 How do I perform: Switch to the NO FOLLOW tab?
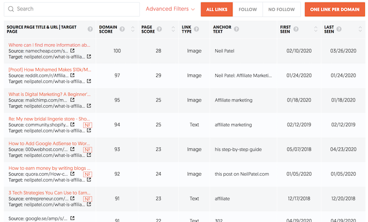click(281, 9)
